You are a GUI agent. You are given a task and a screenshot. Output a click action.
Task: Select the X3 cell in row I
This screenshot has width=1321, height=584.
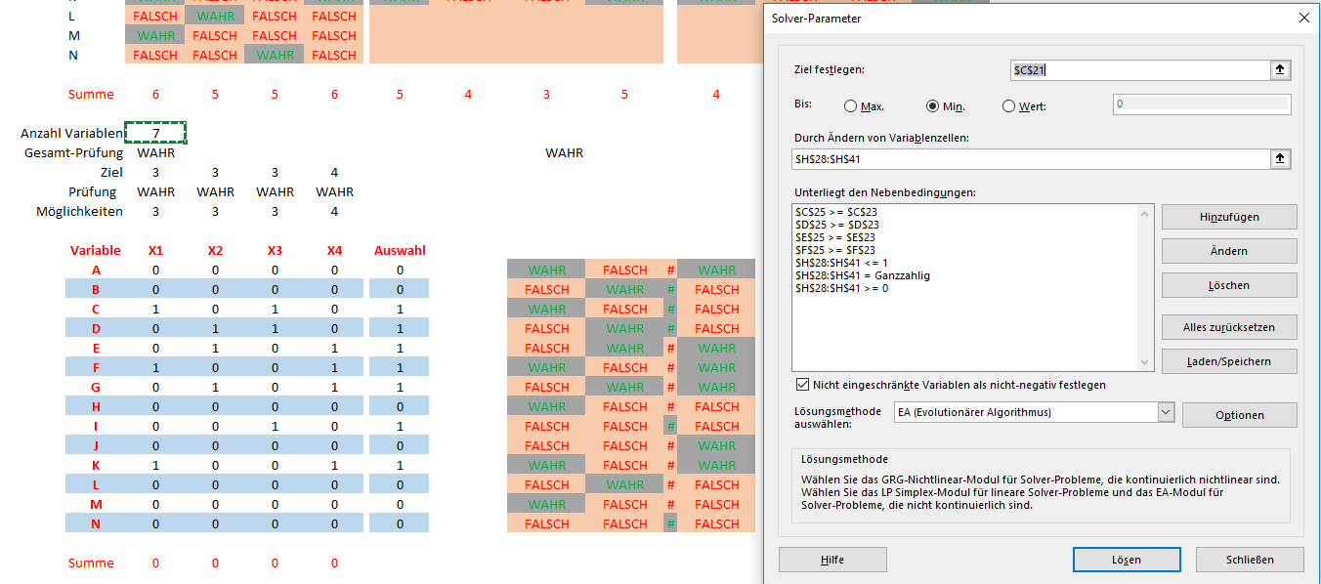[x=275, y=426]
